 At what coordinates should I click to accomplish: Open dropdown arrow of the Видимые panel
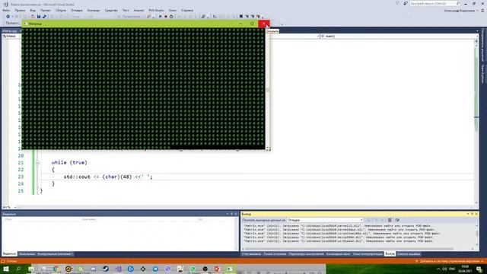(x=228, y=214)
